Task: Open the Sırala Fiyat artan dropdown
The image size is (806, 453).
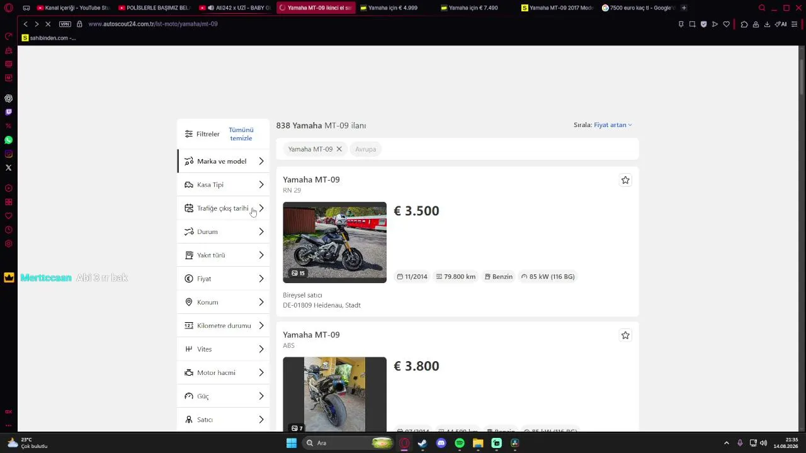Action: pyautogui.click(x=613, y=125)
